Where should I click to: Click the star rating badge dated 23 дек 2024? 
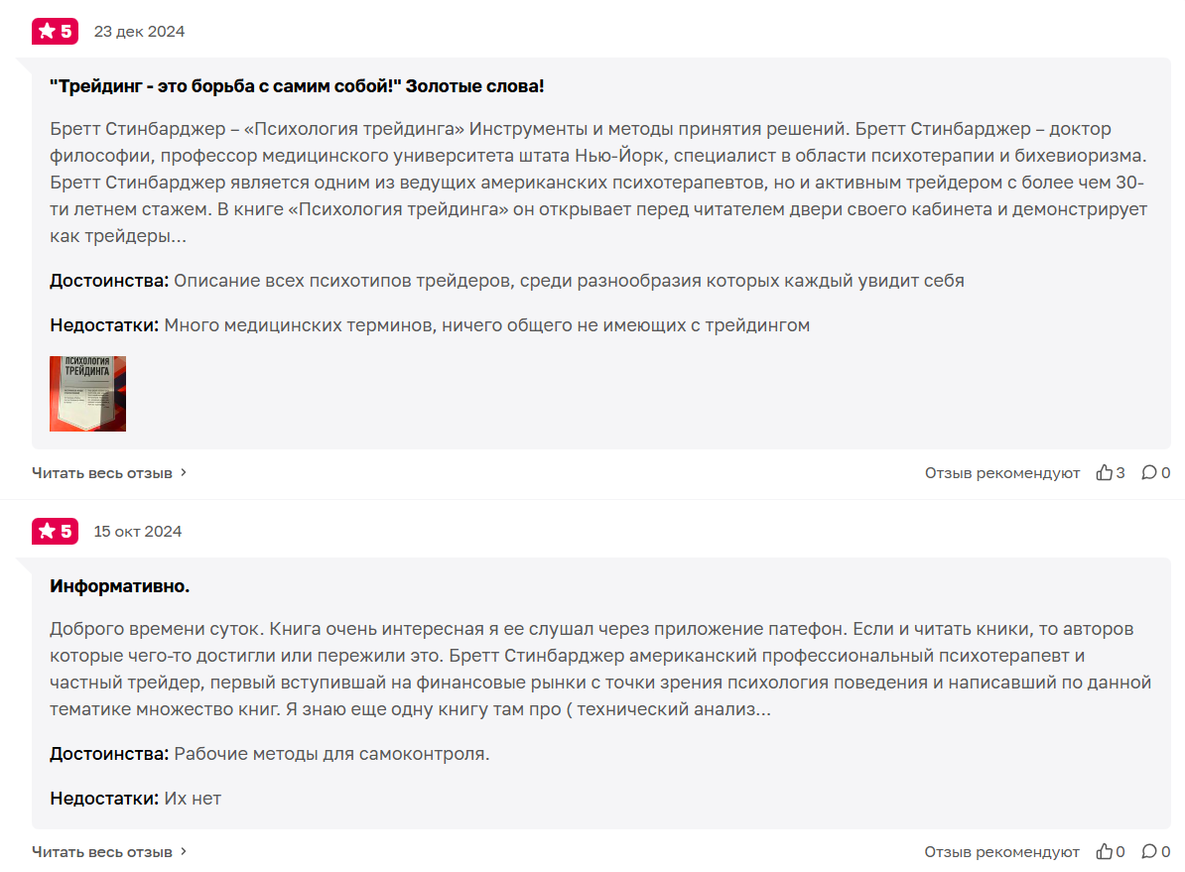[x=56, y=31]
